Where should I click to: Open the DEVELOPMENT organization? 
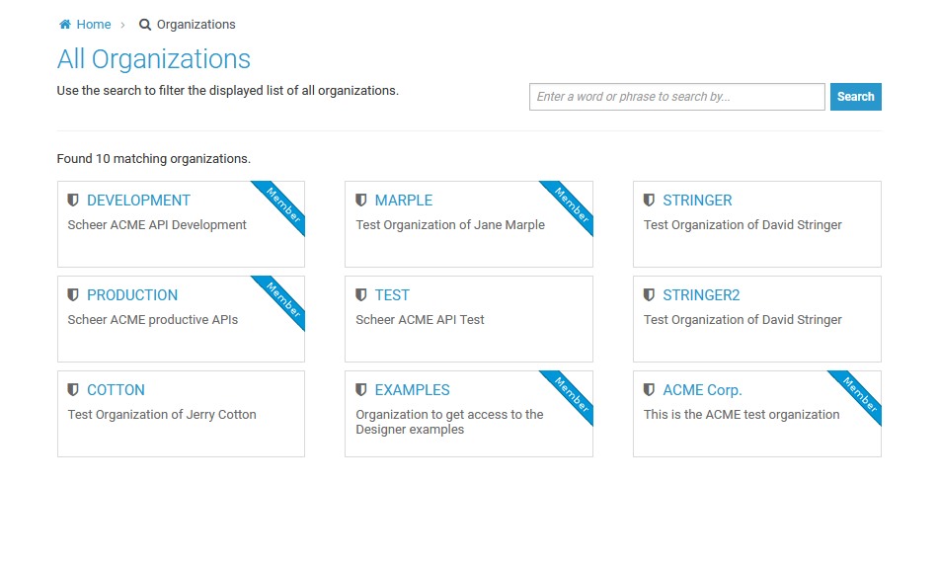(138, 201)
